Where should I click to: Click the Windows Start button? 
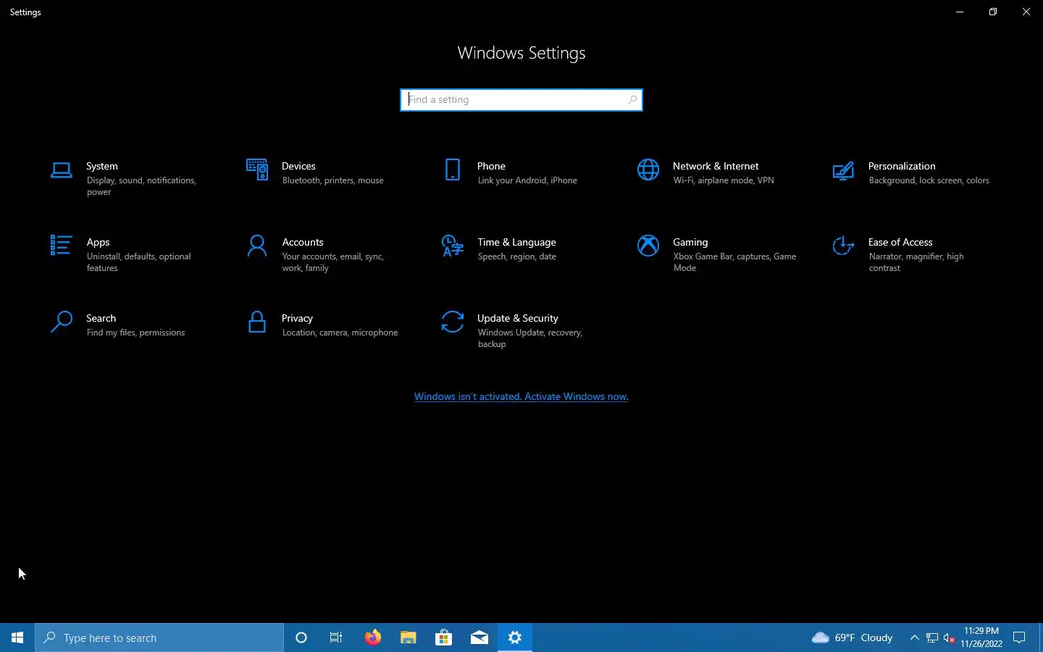[17, 638]
